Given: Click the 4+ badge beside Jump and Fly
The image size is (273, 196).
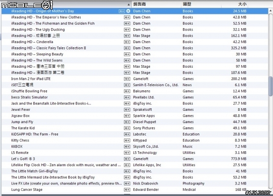Looking at the screenshot, I should click(x=127, y=122).
